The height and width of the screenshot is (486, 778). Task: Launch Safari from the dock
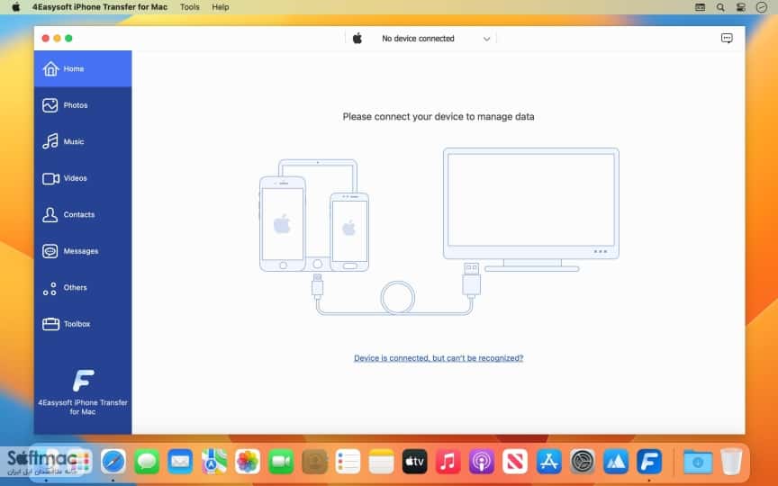pos(113,462)
